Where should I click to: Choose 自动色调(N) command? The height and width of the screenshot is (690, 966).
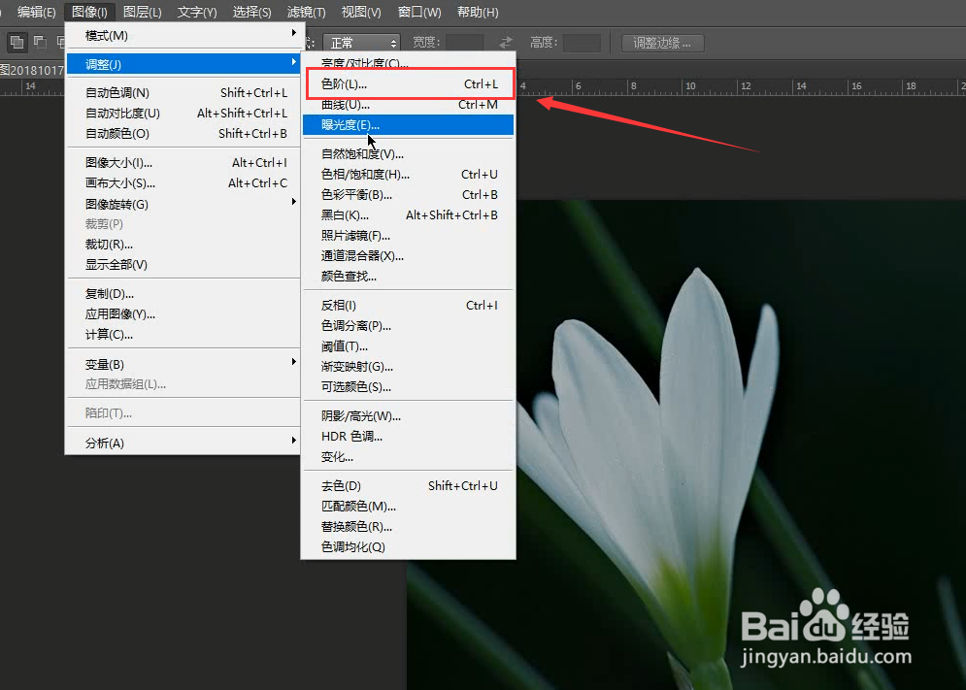point(183,92)
